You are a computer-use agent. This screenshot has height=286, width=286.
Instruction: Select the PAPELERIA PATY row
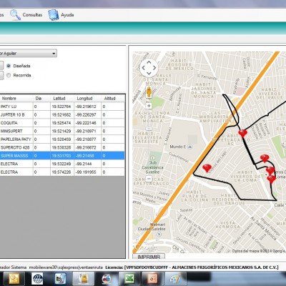(62, 139)
